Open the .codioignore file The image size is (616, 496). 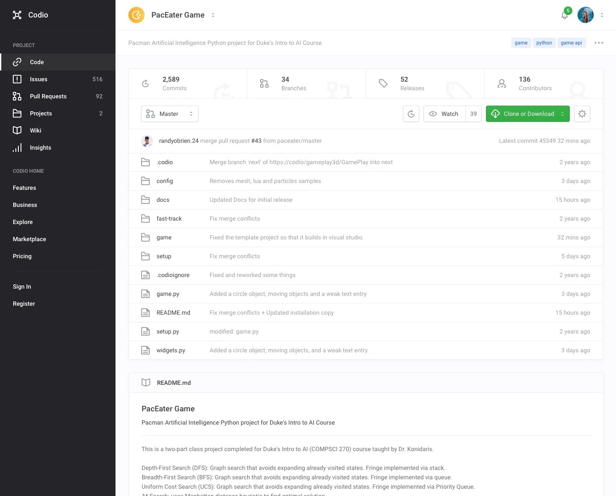coord(173,275)
